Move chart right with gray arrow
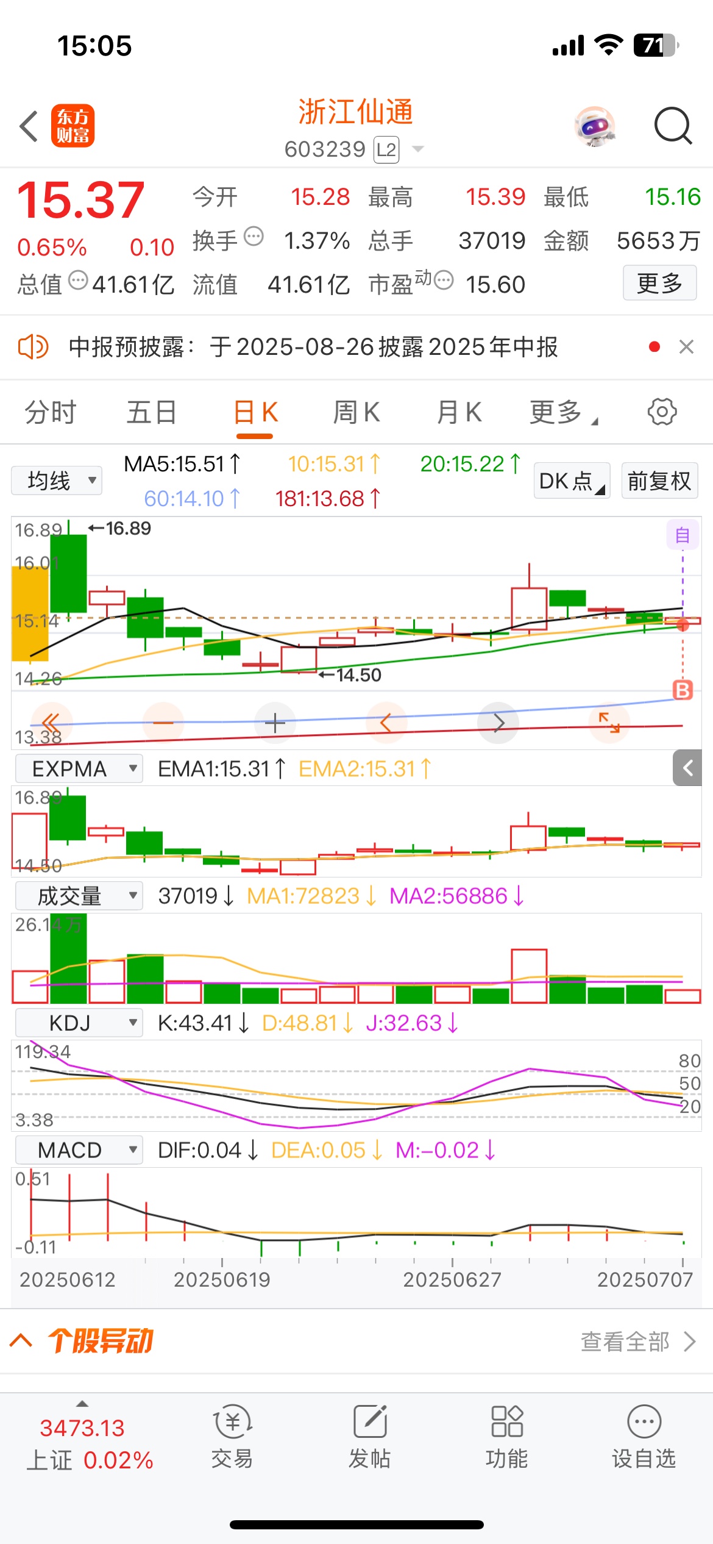 (498, 723)
